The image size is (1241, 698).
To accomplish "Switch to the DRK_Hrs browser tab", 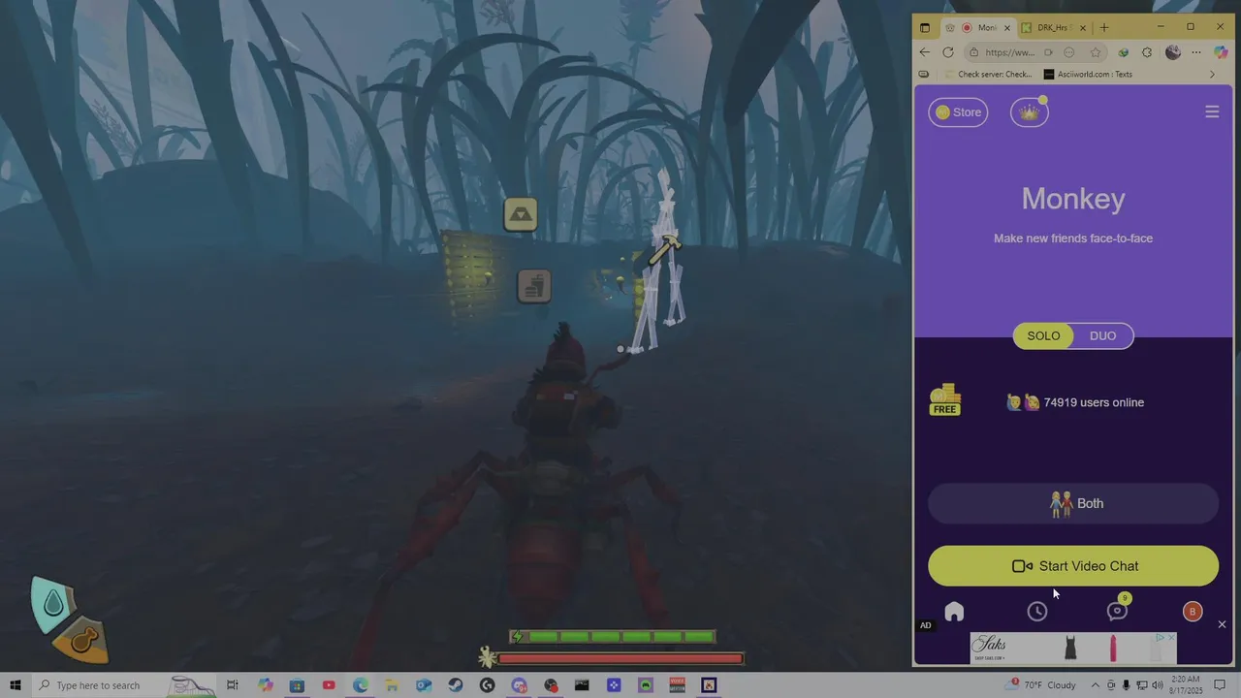I will 1054,27.
